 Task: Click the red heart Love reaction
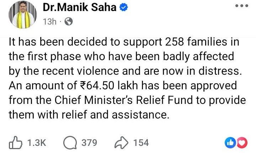point(242,143)
